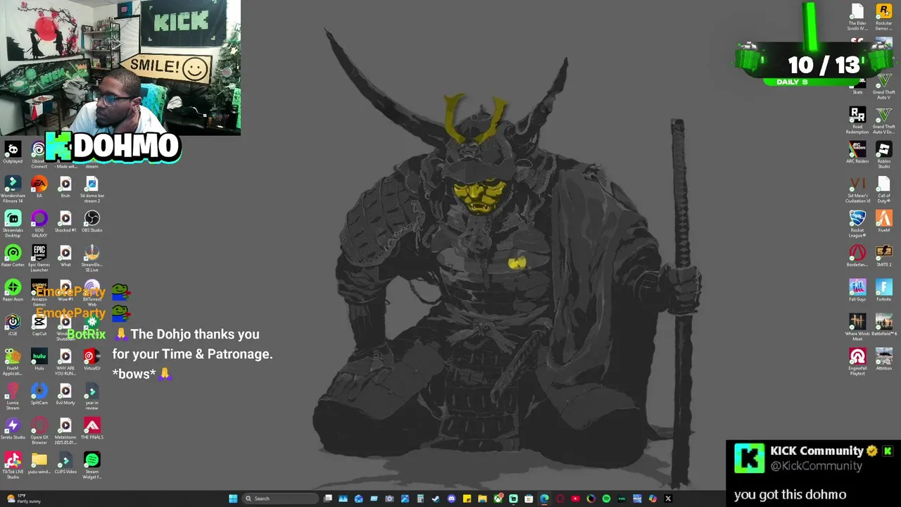Select the CLIPS Video desktop file
Screen dimensions: 901x507
65,463
